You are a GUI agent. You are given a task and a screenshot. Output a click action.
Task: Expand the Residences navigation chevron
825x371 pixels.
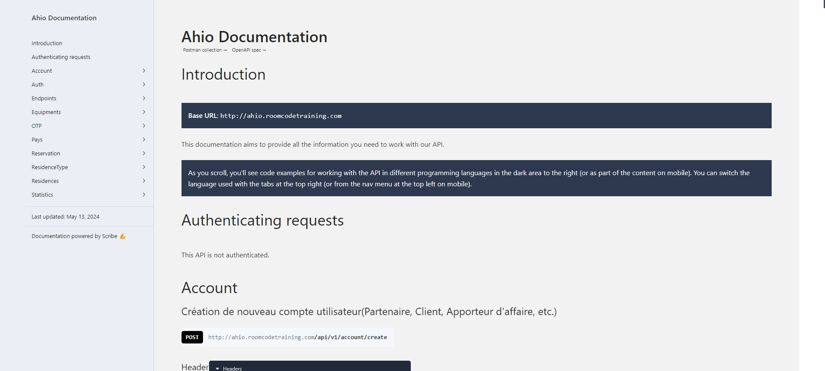(x=144, y=181)
